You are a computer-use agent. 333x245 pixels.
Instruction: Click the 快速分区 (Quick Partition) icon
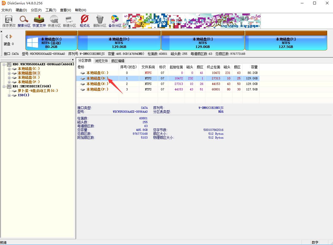click(x=54, y=21)
